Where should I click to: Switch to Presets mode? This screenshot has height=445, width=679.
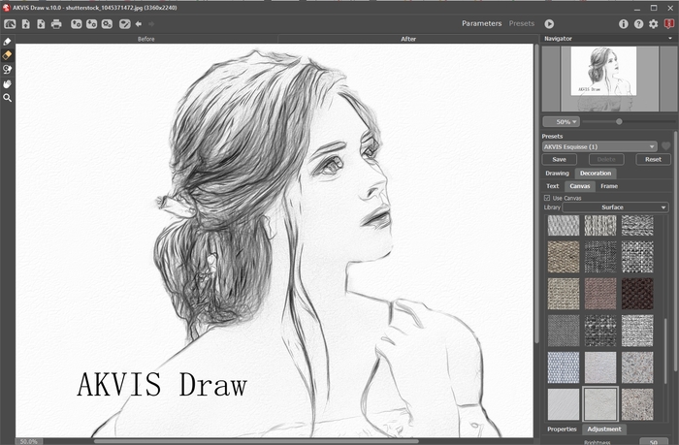point(522,23)
